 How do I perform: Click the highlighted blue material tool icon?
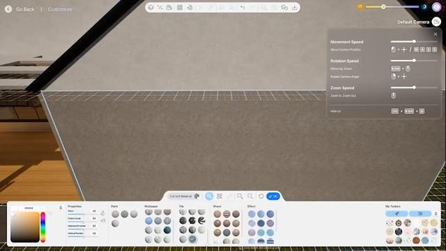[209, 196]
